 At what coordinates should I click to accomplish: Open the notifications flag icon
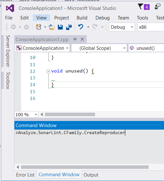(x=140, y=6)
